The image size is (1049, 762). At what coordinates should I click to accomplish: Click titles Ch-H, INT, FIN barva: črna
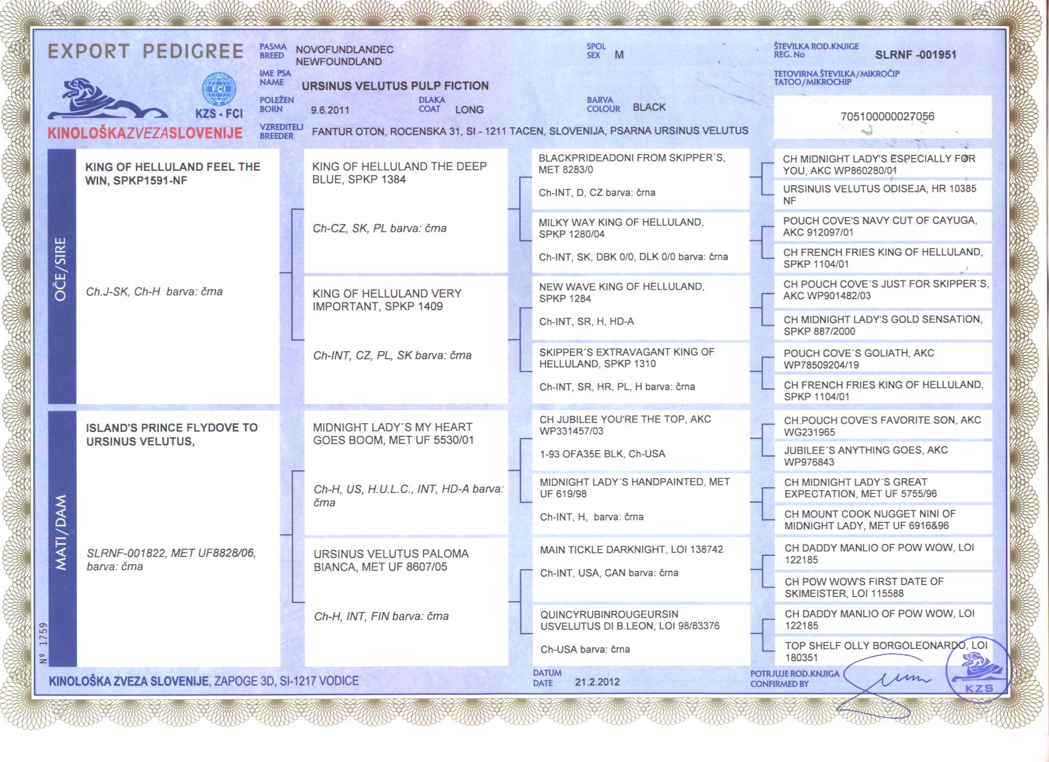[x=381, y=616]
